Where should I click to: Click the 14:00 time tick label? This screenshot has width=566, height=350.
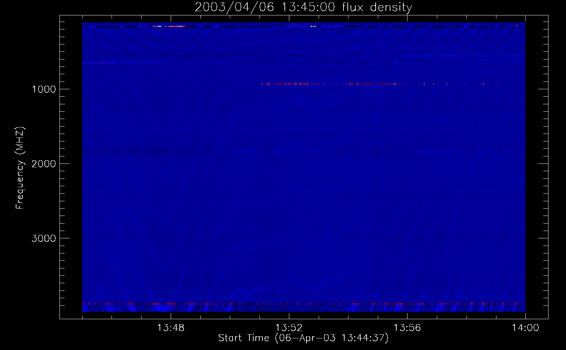(x=525, y=328)
